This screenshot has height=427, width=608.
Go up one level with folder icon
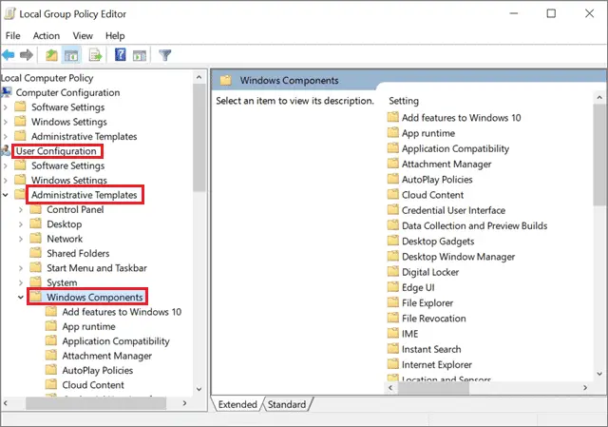tap(51, 55)
